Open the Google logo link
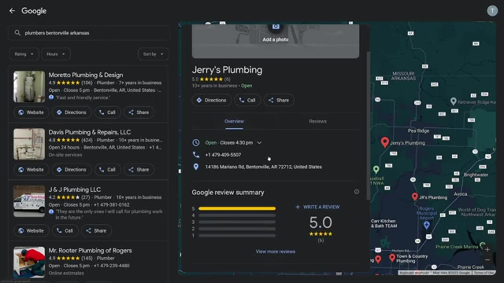 (x=34, y=11)
